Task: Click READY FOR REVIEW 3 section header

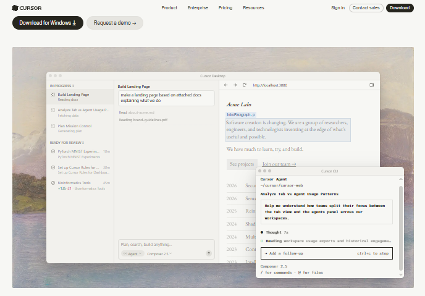Action: click(x=67, y=143)
